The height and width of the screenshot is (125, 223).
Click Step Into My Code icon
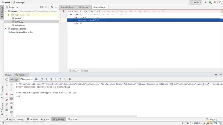[51, 79]
